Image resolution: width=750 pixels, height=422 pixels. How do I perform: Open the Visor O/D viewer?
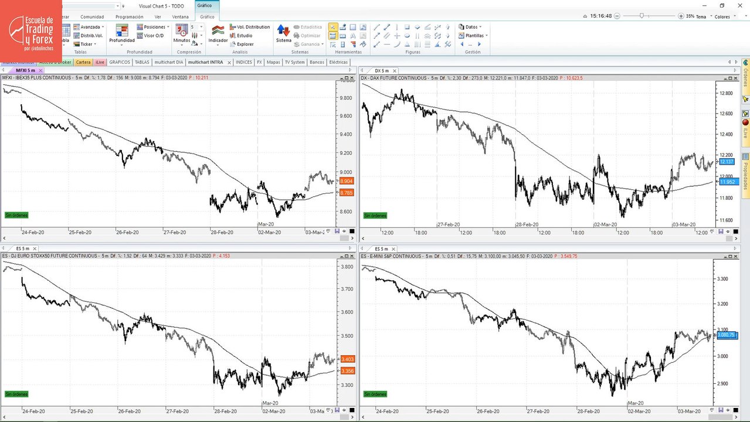point(150,36)
